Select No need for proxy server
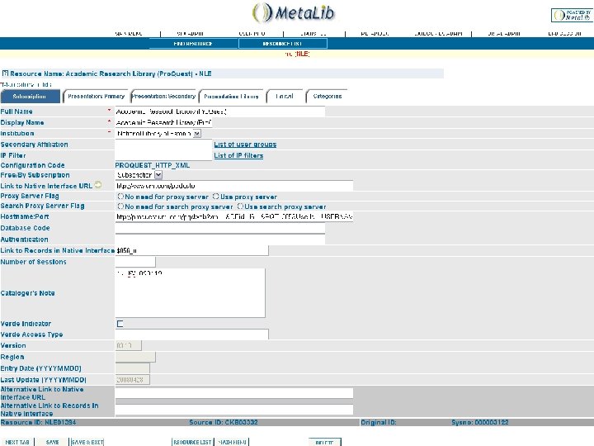 [120, 197]
